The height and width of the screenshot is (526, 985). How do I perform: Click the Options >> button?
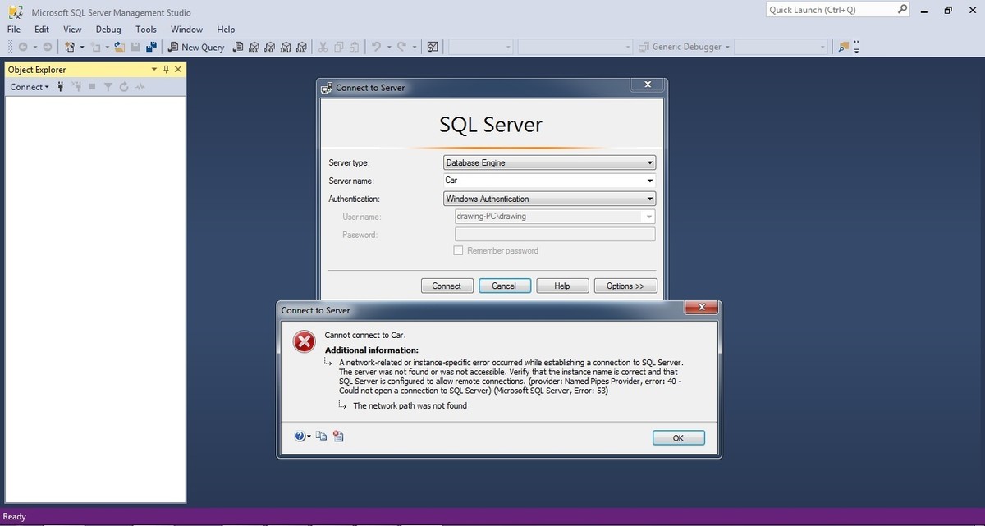pyautogui.click(x=625, y=286)
